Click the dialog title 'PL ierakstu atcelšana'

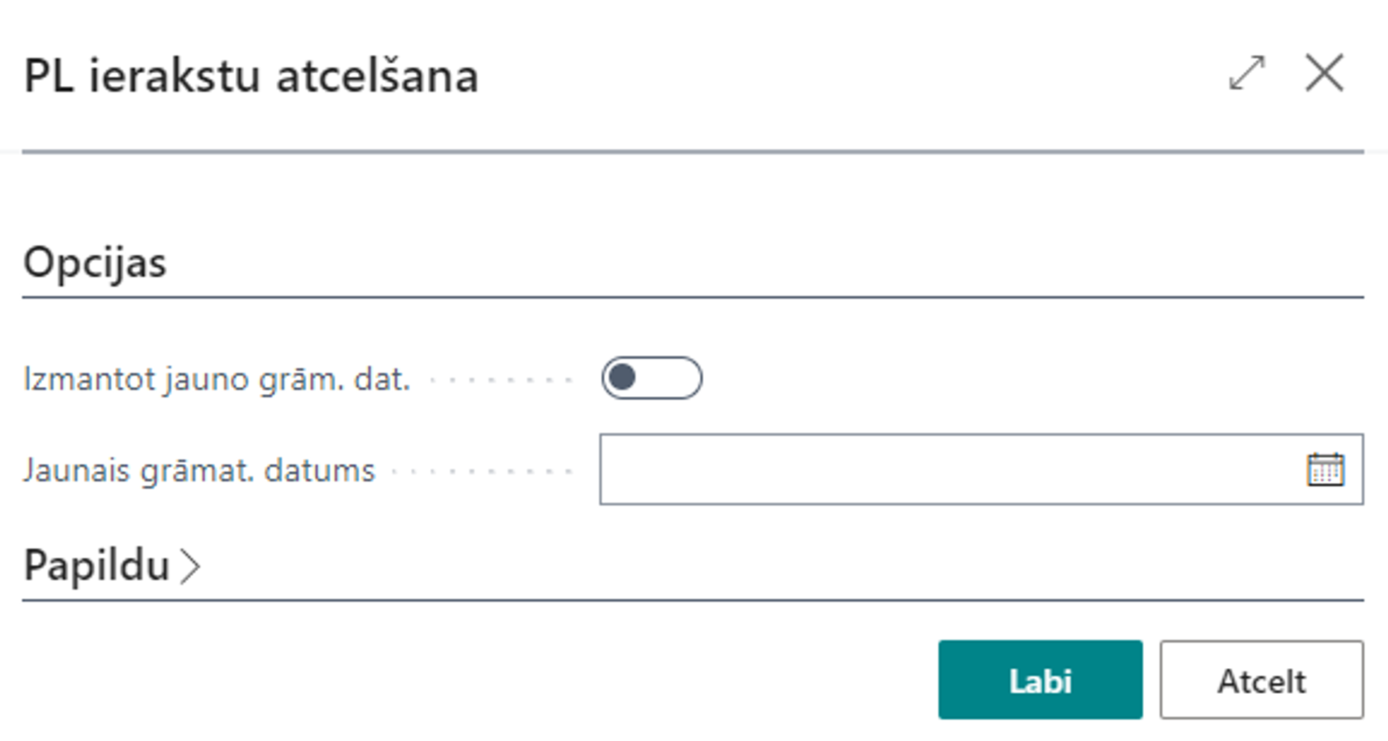(x=251, y=76)
